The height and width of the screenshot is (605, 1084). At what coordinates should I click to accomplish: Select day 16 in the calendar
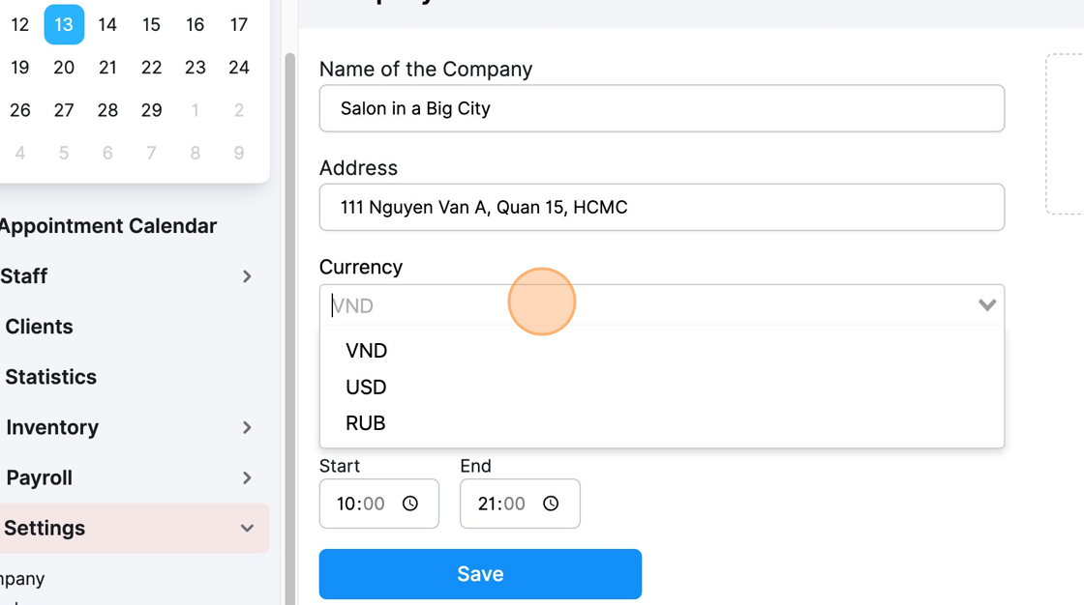click(195, 25)
